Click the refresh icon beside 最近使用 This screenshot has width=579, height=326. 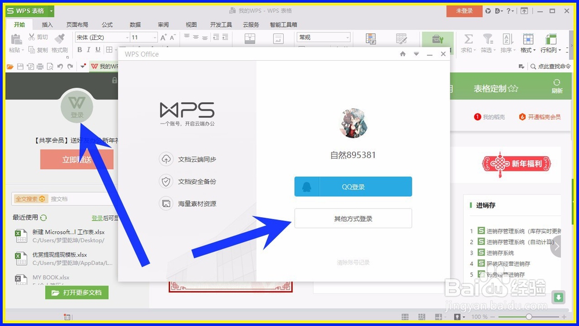tap(43, 218)
